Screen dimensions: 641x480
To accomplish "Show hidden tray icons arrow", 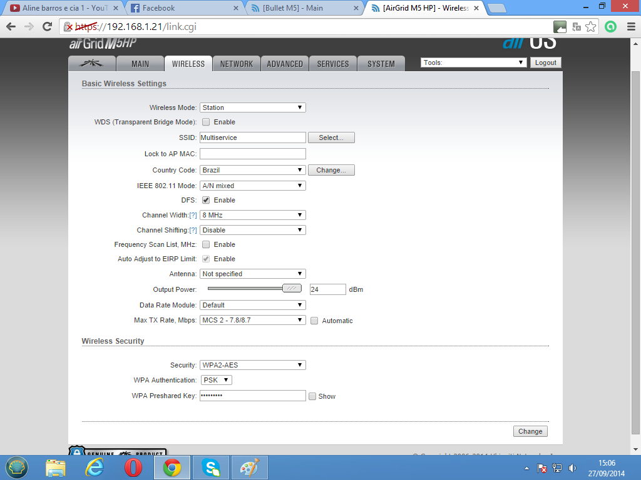I will coord(526,468).
